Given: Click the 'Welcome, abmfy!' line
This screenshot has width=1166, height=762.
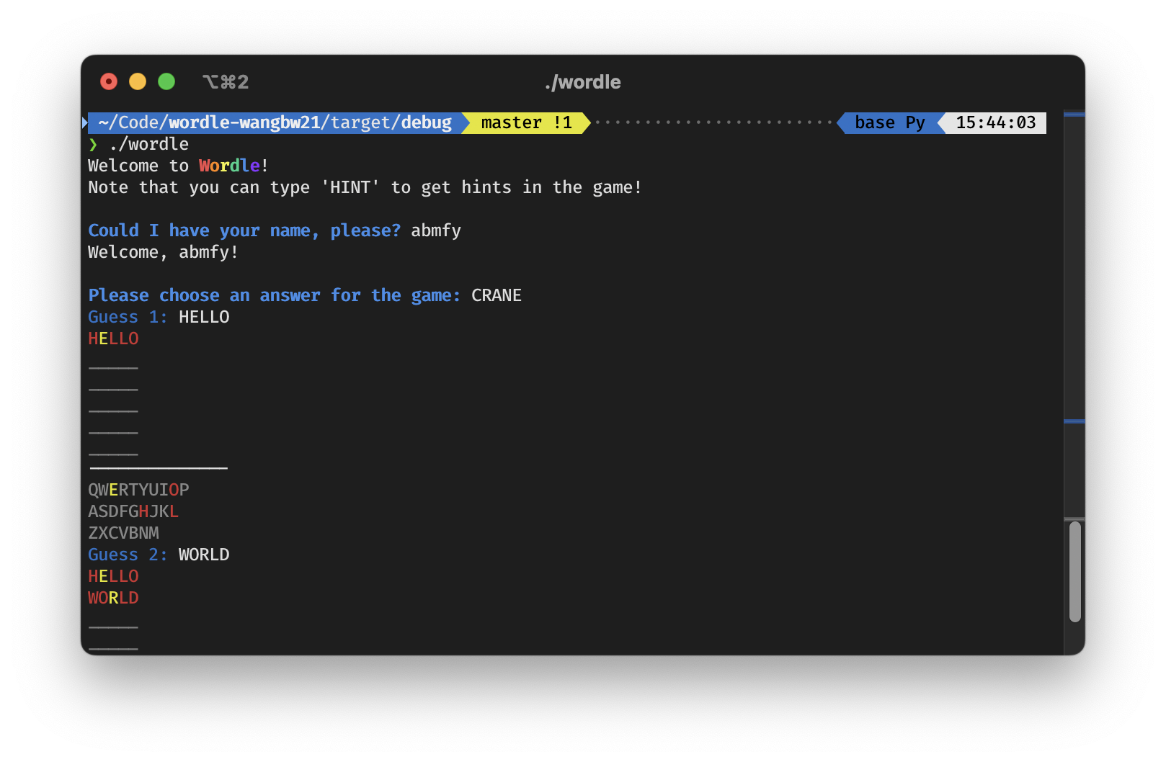Looking at the screenshot, I should click(163, 252).
